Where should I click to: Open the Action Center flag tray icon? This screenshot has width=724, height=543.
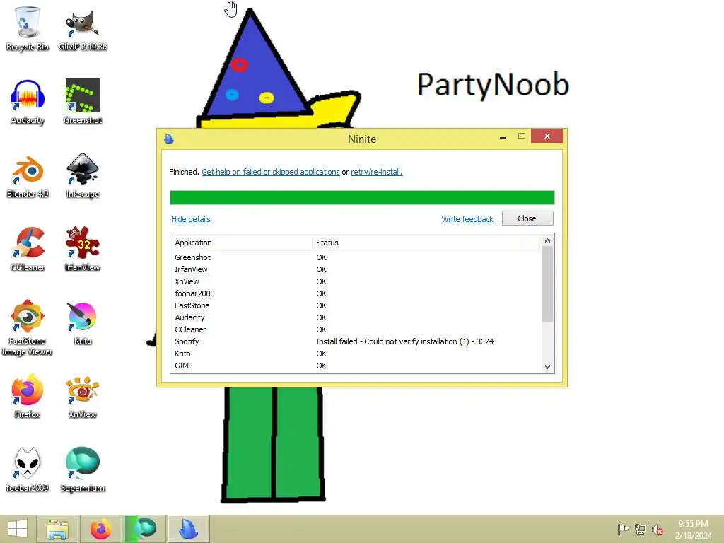623,529
